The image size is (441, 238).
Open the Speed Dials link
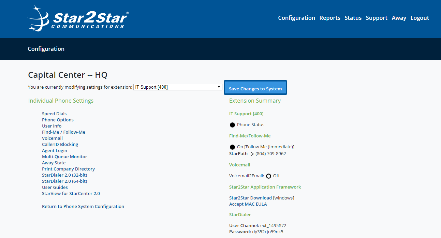point(54,114)
